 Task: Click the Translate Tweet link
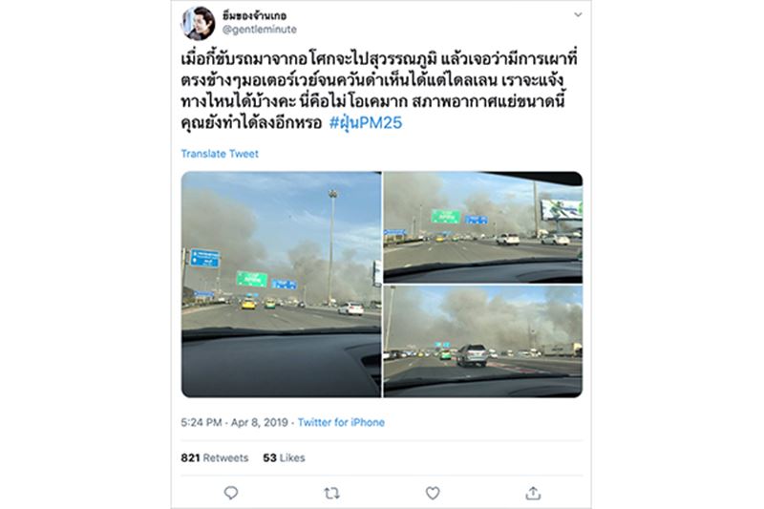pos(220,154)
